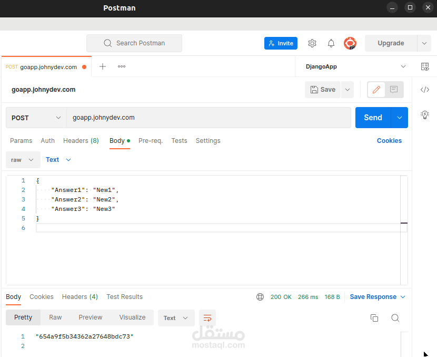Add a new request tab
The width and height of the screenshot is (437, 357).
click(x=103, y=66)
